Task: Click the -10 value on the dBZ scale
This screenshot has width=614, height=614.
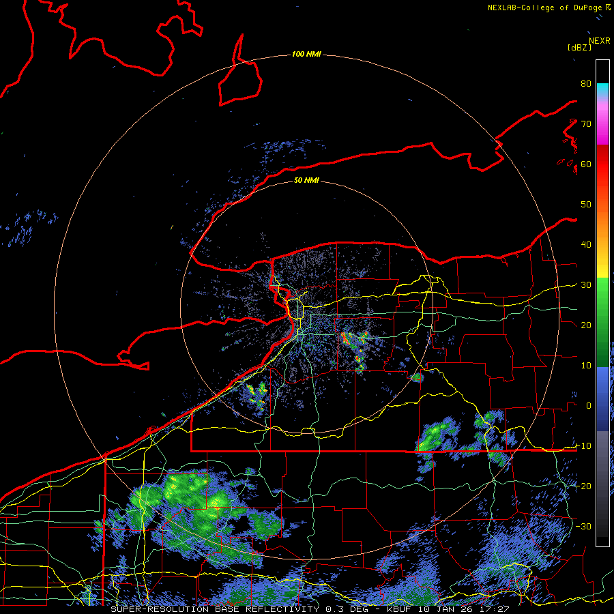Action: (x=583, y=445)
